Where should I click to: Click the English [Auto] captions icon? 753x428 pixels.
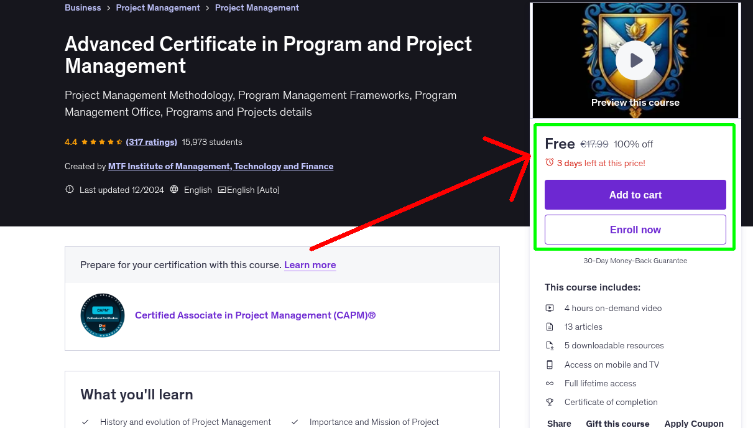221,189
